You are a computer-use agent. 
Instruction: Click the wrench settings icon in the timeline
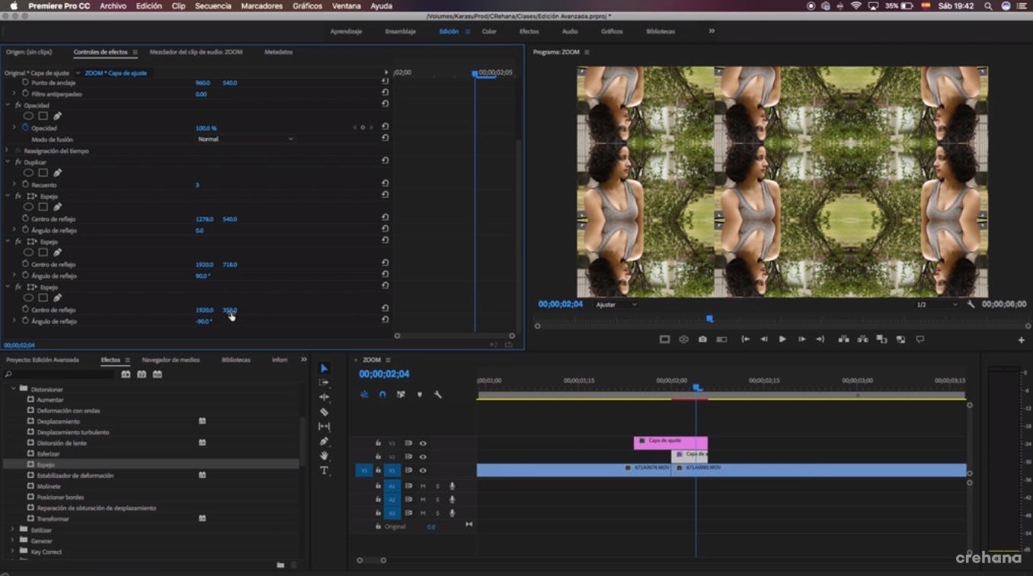(x=438, y=394)
